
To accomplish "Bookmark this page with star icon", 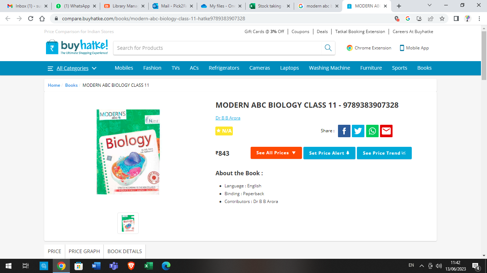I will click(442, 18).
